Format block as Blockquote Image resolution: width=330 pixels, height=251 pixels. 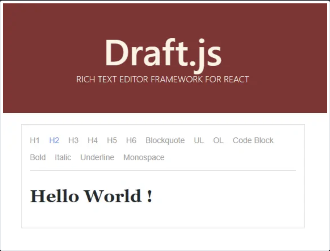coord(165,140)
